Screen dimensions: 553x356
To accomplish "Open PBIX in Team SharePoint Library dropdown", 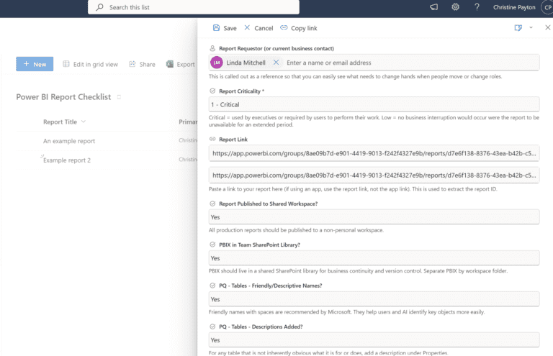I will [x=374, y=257].
